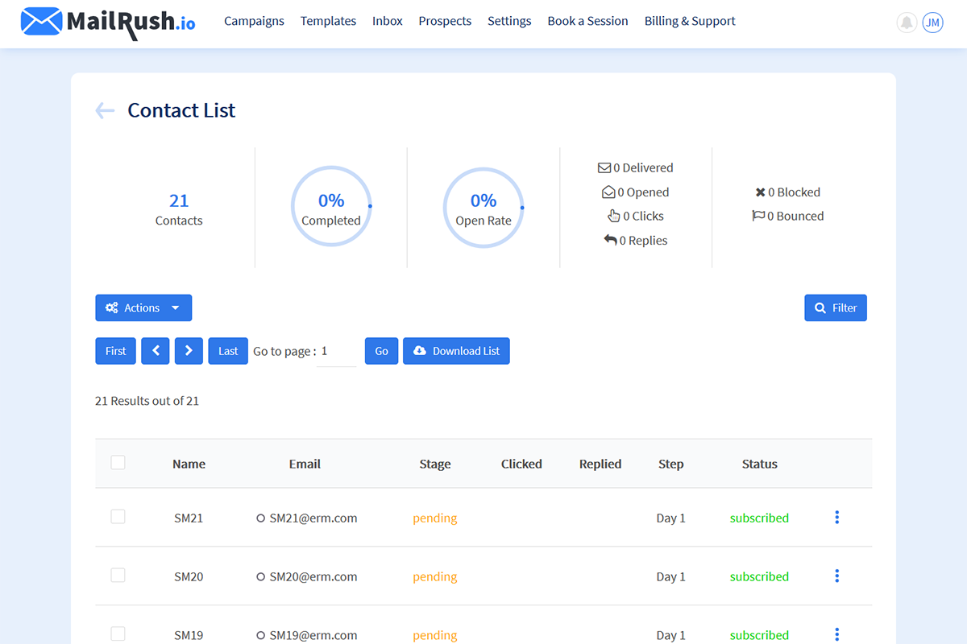
Task: Open the Prospects menu item
Action: [445, 21]
